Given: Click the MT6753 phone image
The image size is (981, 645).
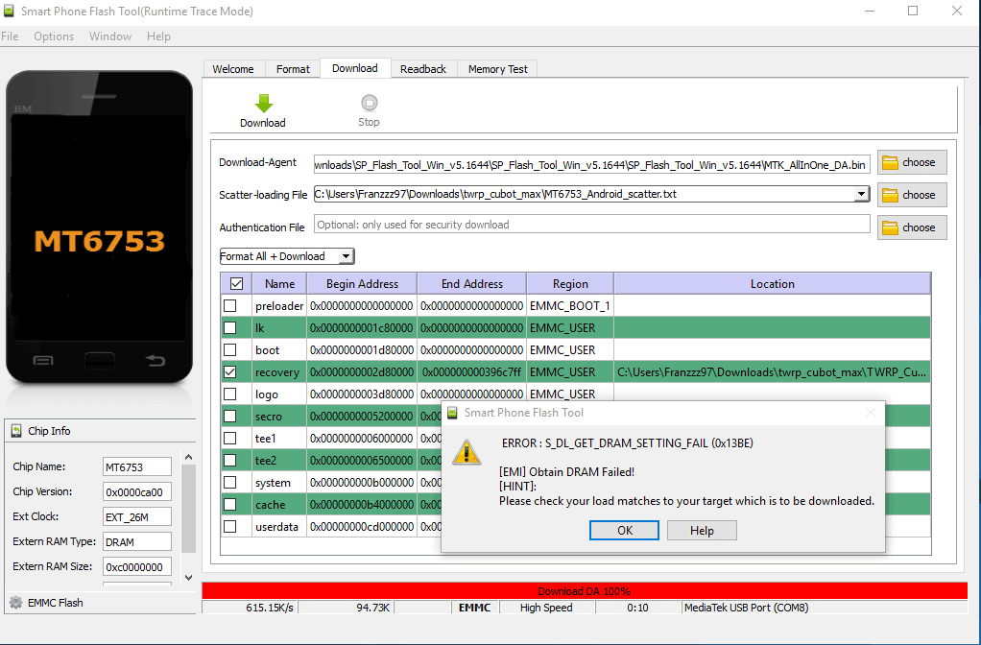Looking at the screenshot, I should [100, 227].
